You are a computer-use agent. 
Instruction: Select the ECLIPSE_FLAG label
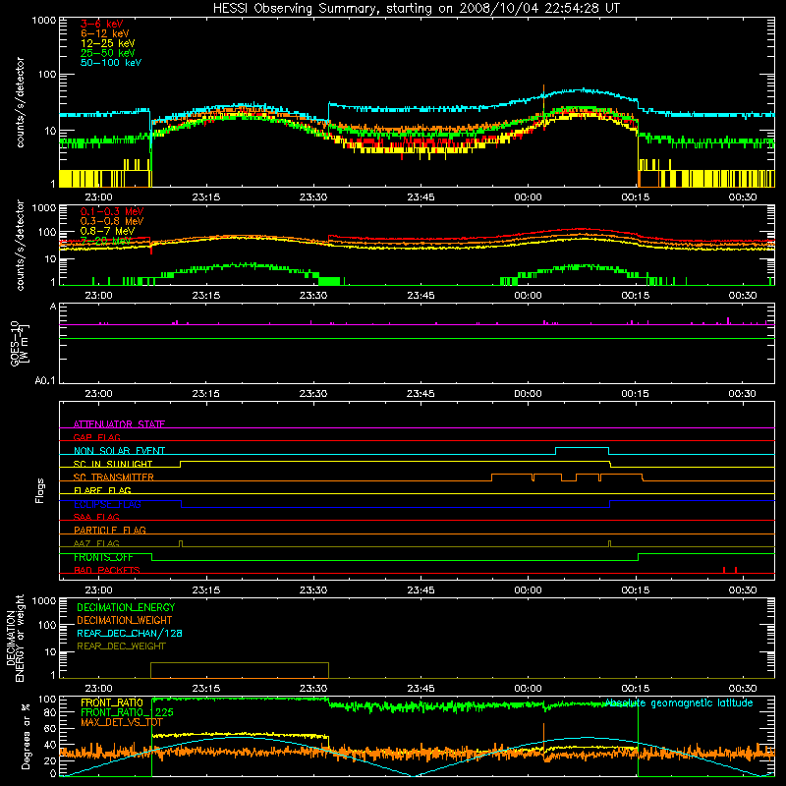click(107, 504)
